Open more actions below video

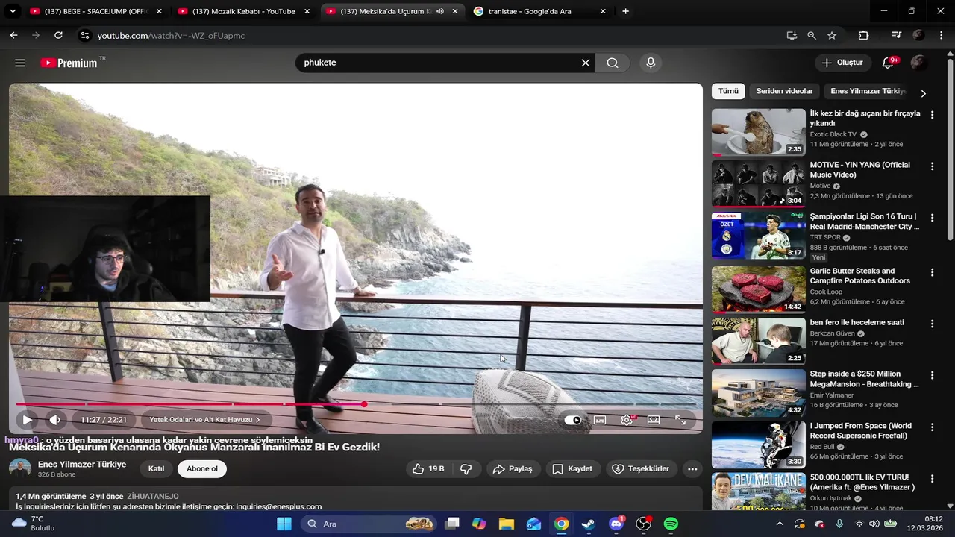click(x=692, y=469)
